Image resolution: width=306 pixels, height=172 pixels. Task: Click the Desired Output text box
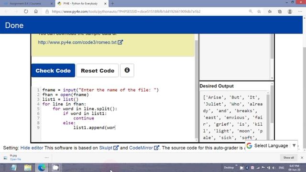click(x=233, y=116)
